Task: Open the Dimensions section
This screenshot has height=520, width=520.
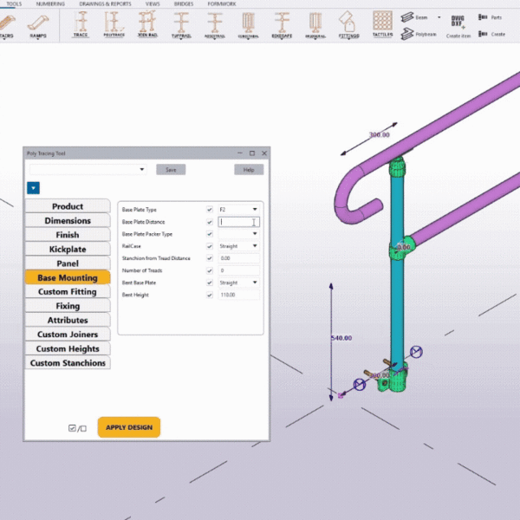Action: tap(68, 220)
